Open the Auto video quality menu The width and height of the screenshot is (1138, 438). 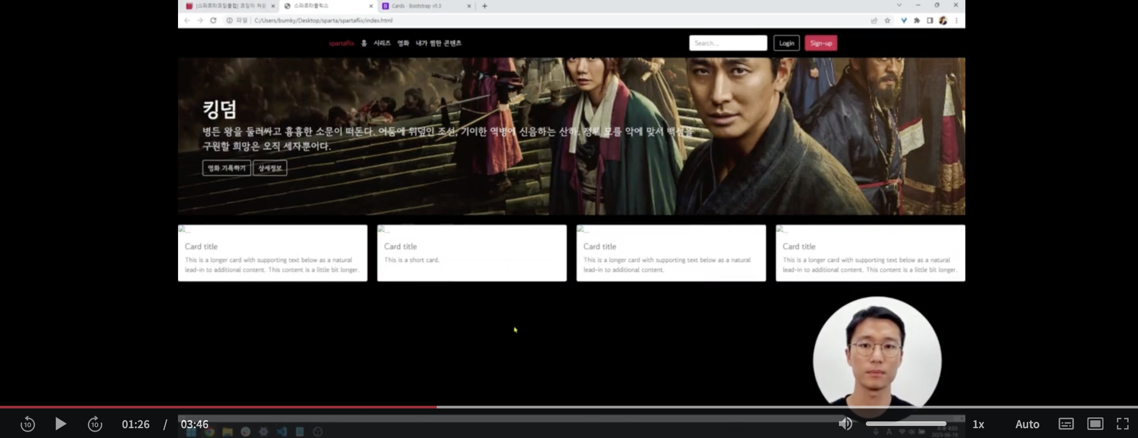tap(1027, 424)
